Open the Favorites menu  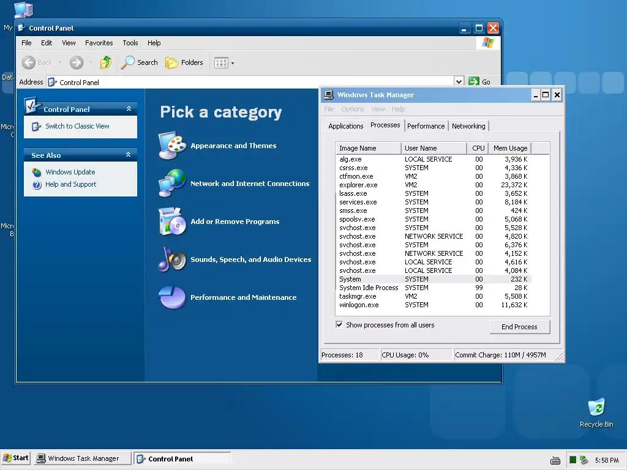(x=99, y=43)
